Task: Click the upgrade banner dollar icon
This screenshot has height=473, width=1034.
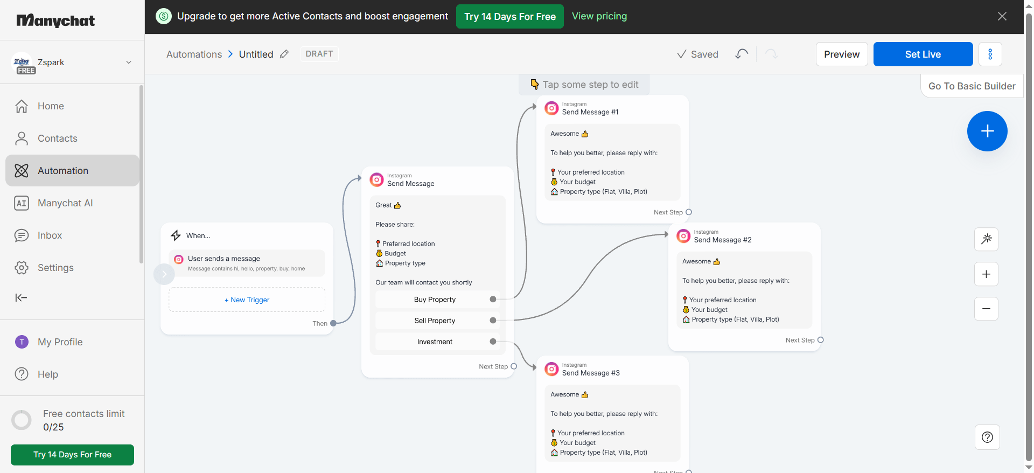Action: point(164,16)
